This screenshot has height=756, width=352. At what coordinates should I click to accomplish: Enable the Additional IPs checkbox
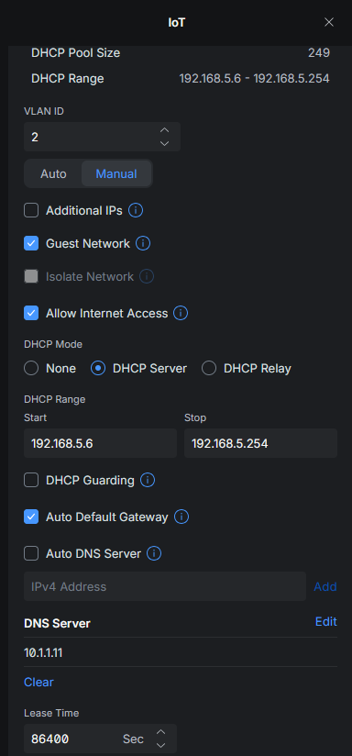[x=31, y=211]
